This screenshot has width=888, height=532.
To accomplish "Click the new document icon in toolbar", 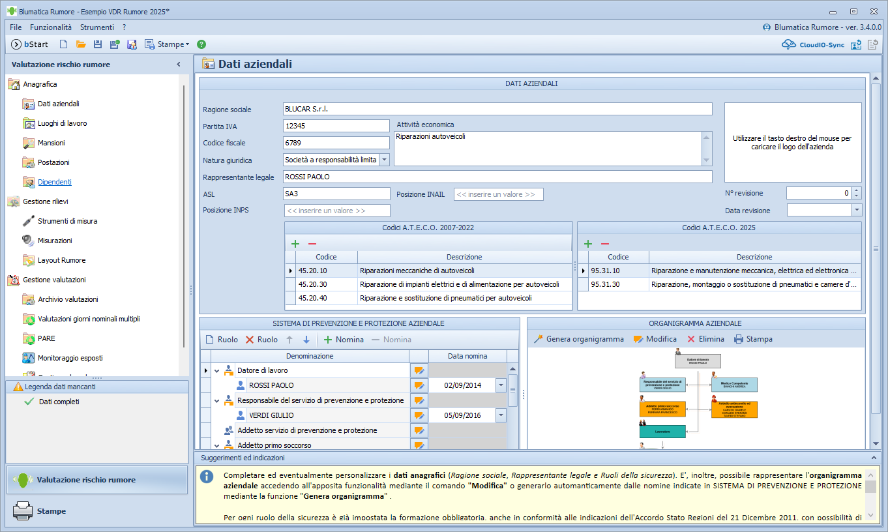I will click(63, 44).
